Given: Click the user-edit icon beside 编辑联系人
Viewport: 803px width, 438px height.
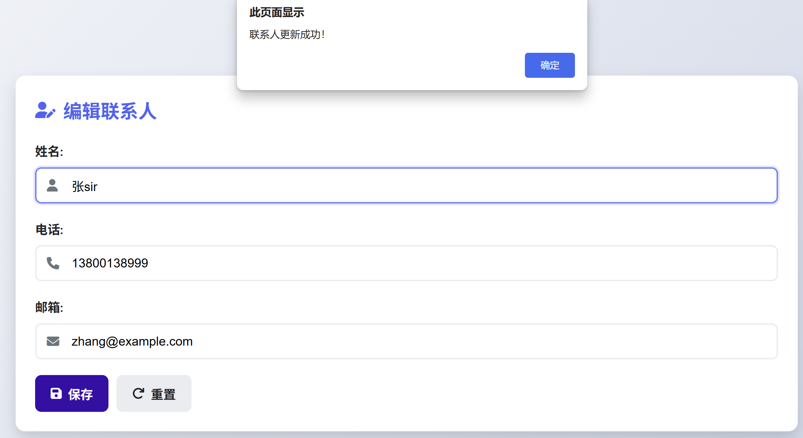Looking at the screenshot, I should [45, 110].
